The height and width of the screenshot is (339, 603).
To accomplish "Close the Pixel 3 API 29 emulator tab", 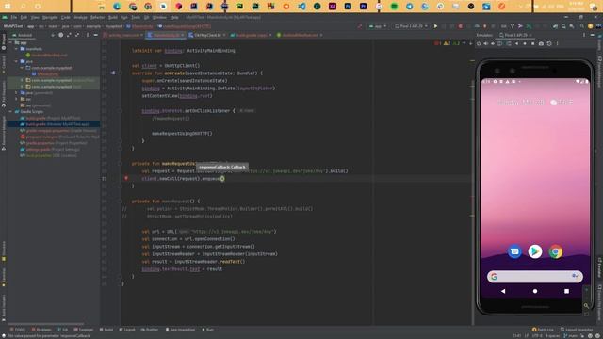I will pyautogui.click(x=530, y=35).
